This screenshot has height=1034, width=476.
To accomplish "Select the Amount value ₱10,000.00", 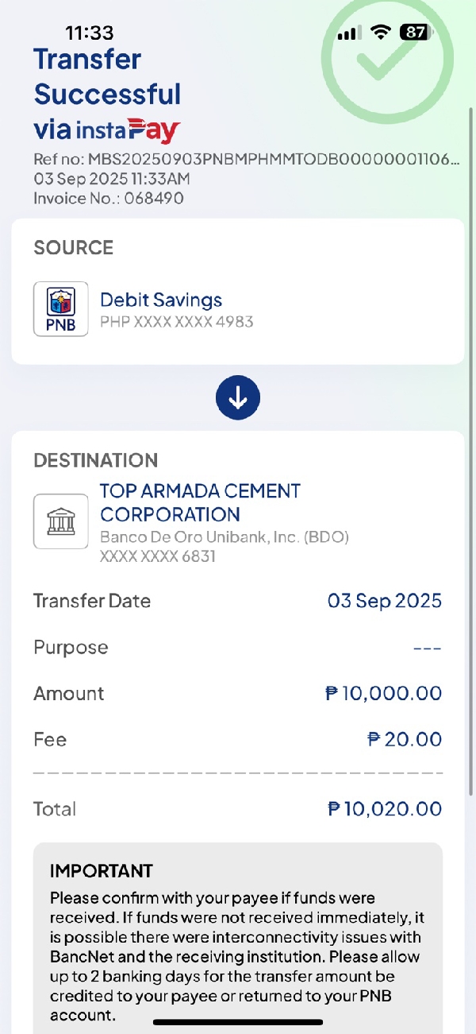I will (x=384, y=693).
